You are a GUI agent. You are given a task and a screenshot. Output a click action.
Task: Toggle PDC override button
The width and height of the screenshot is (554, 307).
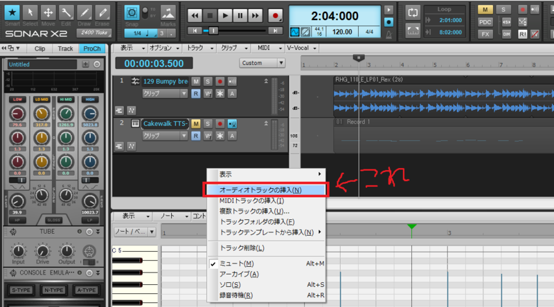coord(485,22)
